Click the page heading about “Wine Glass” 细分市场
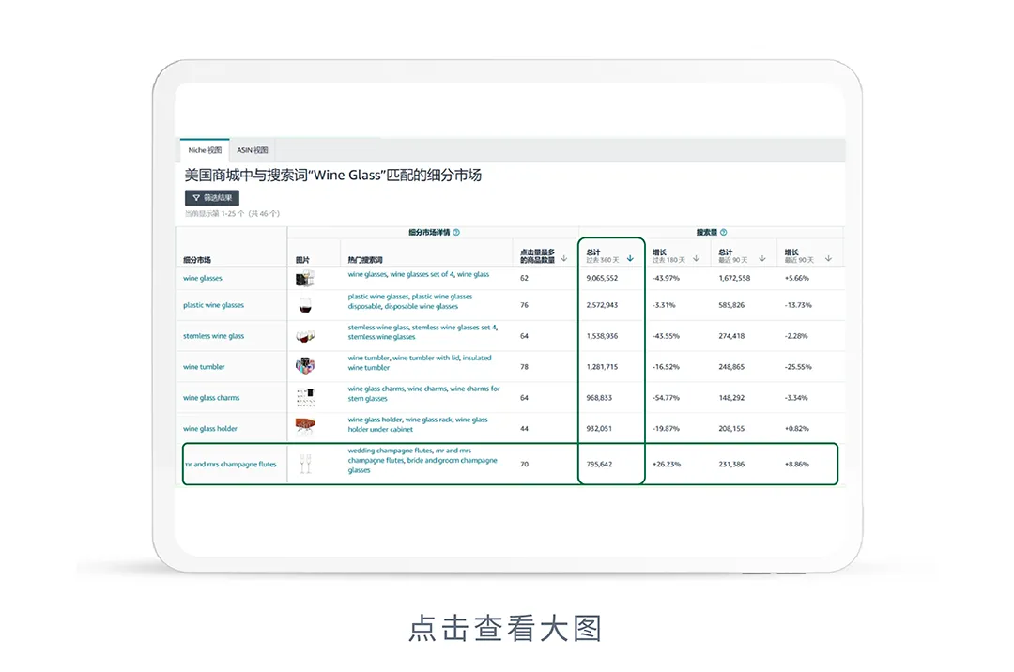The height and width of the screenshot is (672, 1014). (x=332, y=176)
